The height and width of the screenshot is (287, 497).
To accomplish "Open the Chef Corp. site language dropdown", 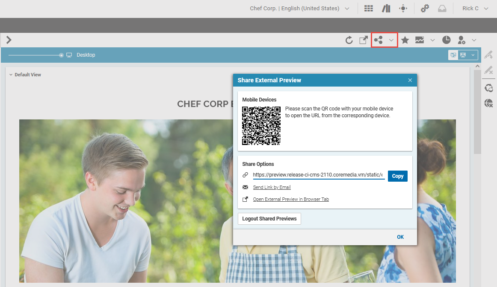I will (x=299, y=9).
